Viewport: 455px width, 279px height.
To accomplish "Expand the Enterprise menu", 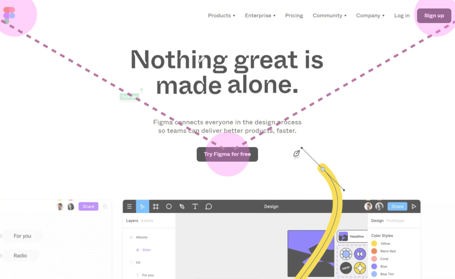I will point(260,16).
